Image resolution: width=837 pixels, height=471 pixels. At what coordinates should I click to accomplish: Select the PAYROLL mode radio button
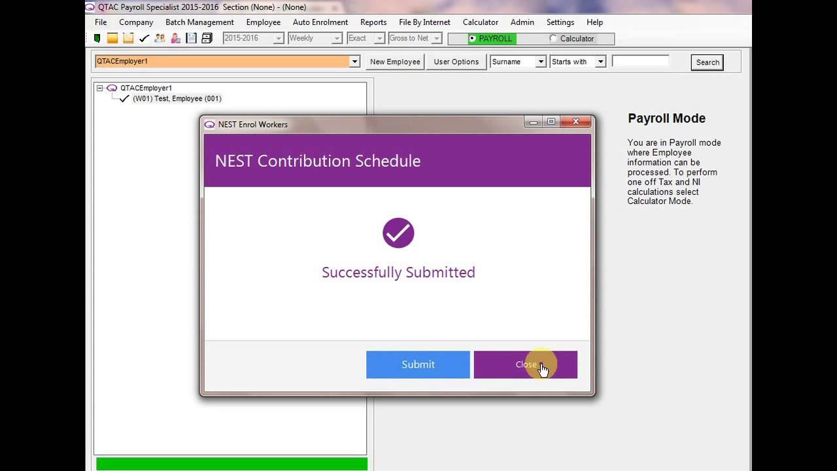pos(472,39)
